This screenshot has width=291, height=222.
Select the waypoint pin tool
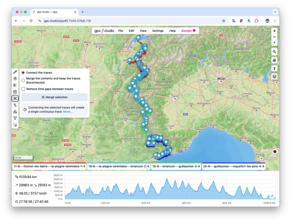[x=15, y=78]
